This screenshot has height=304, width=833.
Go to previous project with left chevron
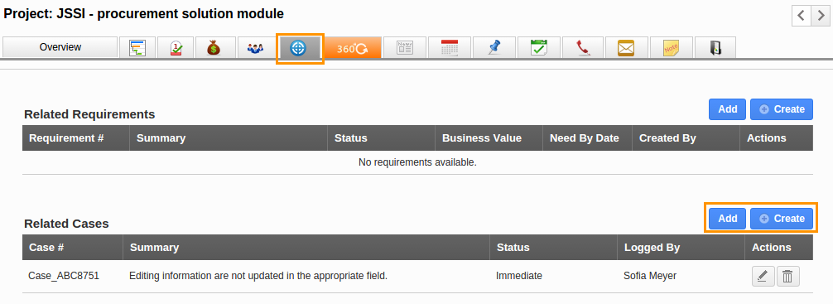pos(802,16)
